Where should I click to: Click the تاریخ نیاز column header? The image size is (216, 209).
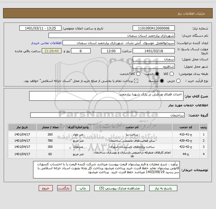click(22, 127)
